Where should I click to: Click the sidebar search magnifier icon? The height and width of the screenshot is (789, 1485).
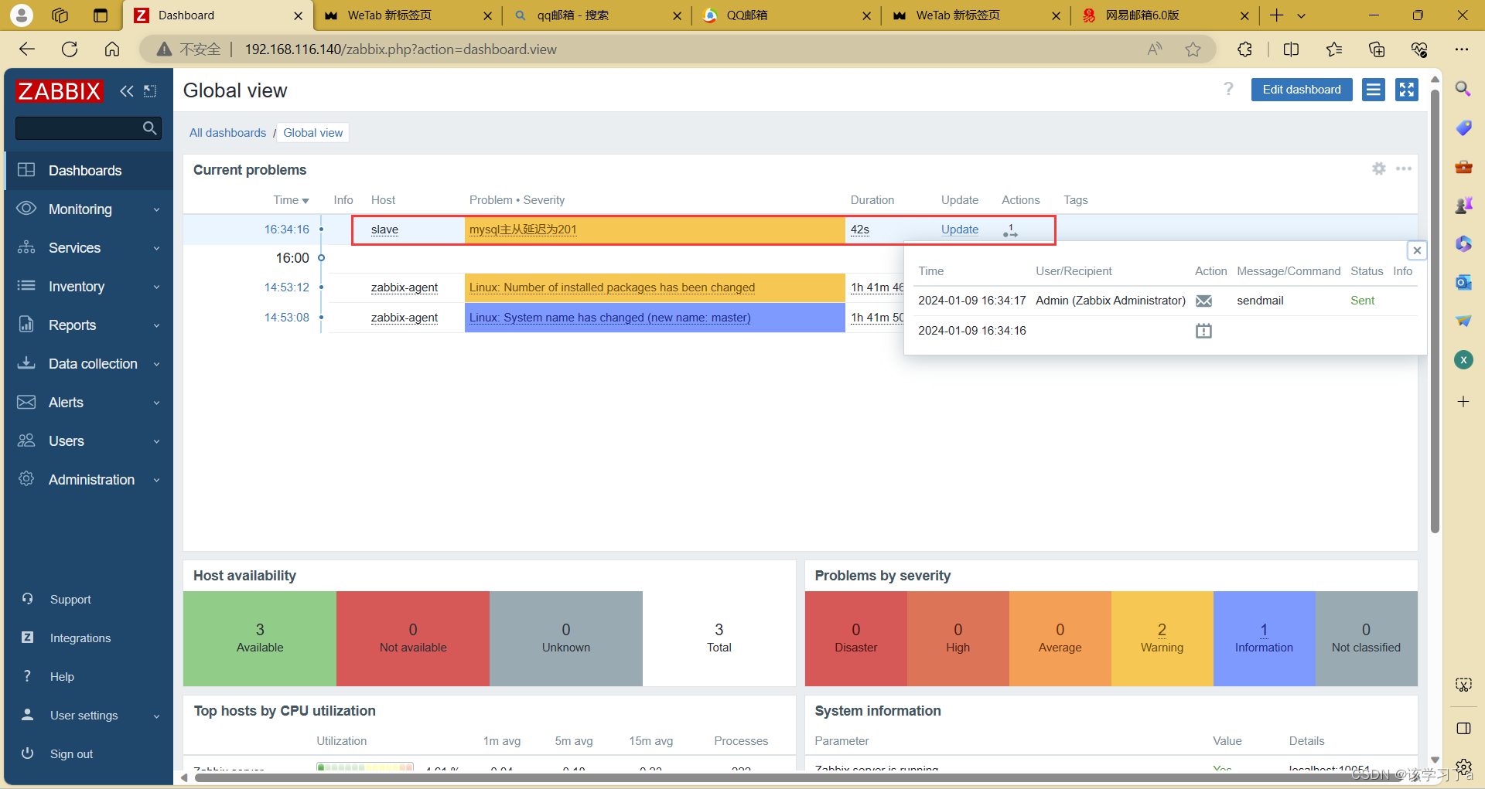[x=150, y=128]
